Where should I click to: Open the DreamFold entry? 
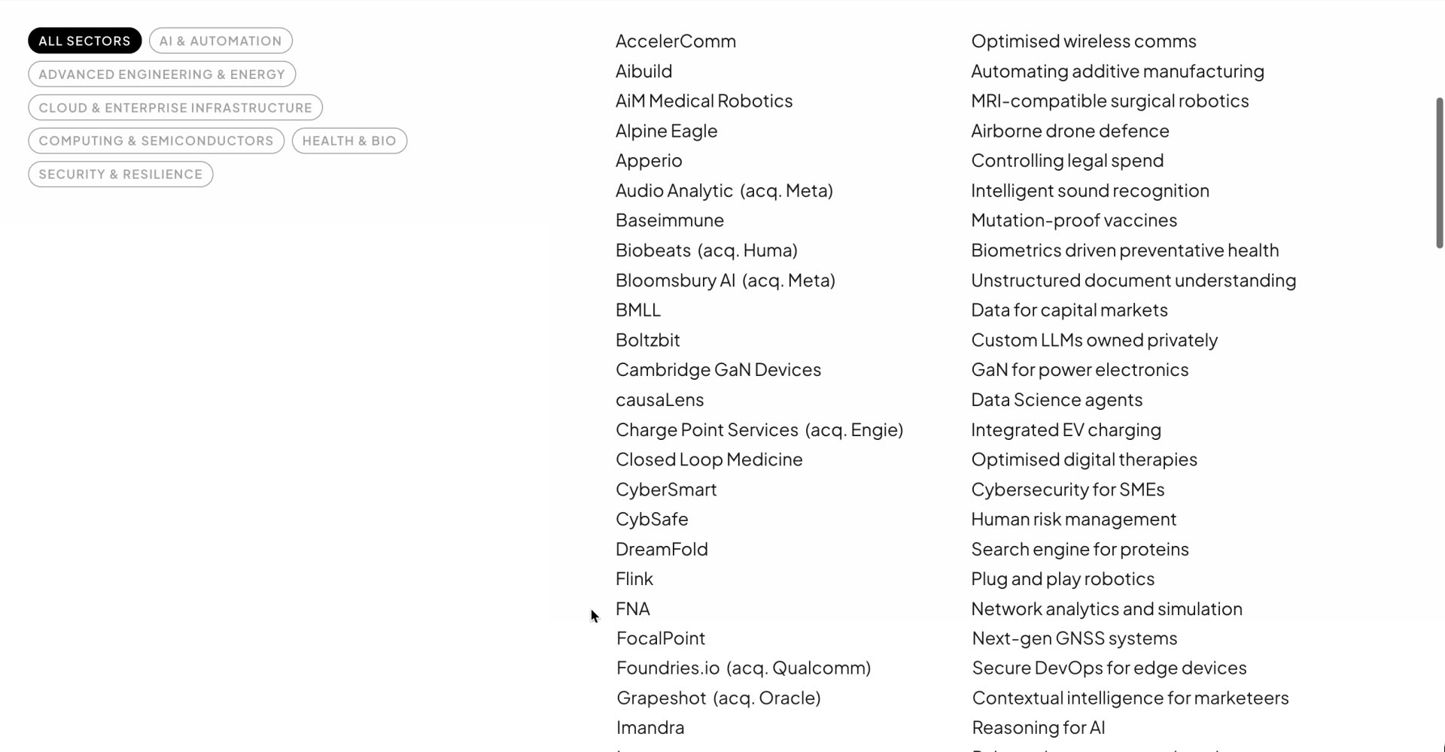[x=662, y=549]
